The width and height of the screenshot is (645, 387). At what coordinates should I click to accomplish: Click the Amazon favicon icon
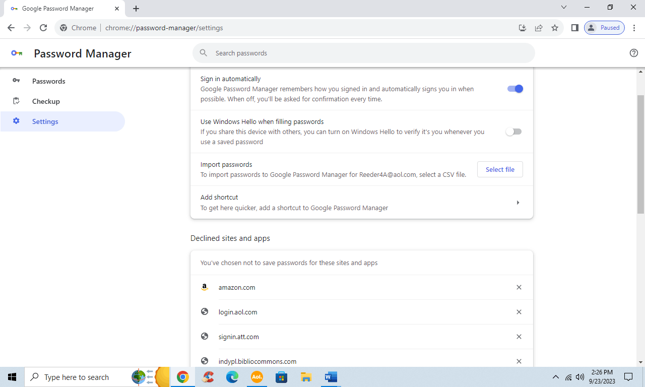[x=205, y=287]
